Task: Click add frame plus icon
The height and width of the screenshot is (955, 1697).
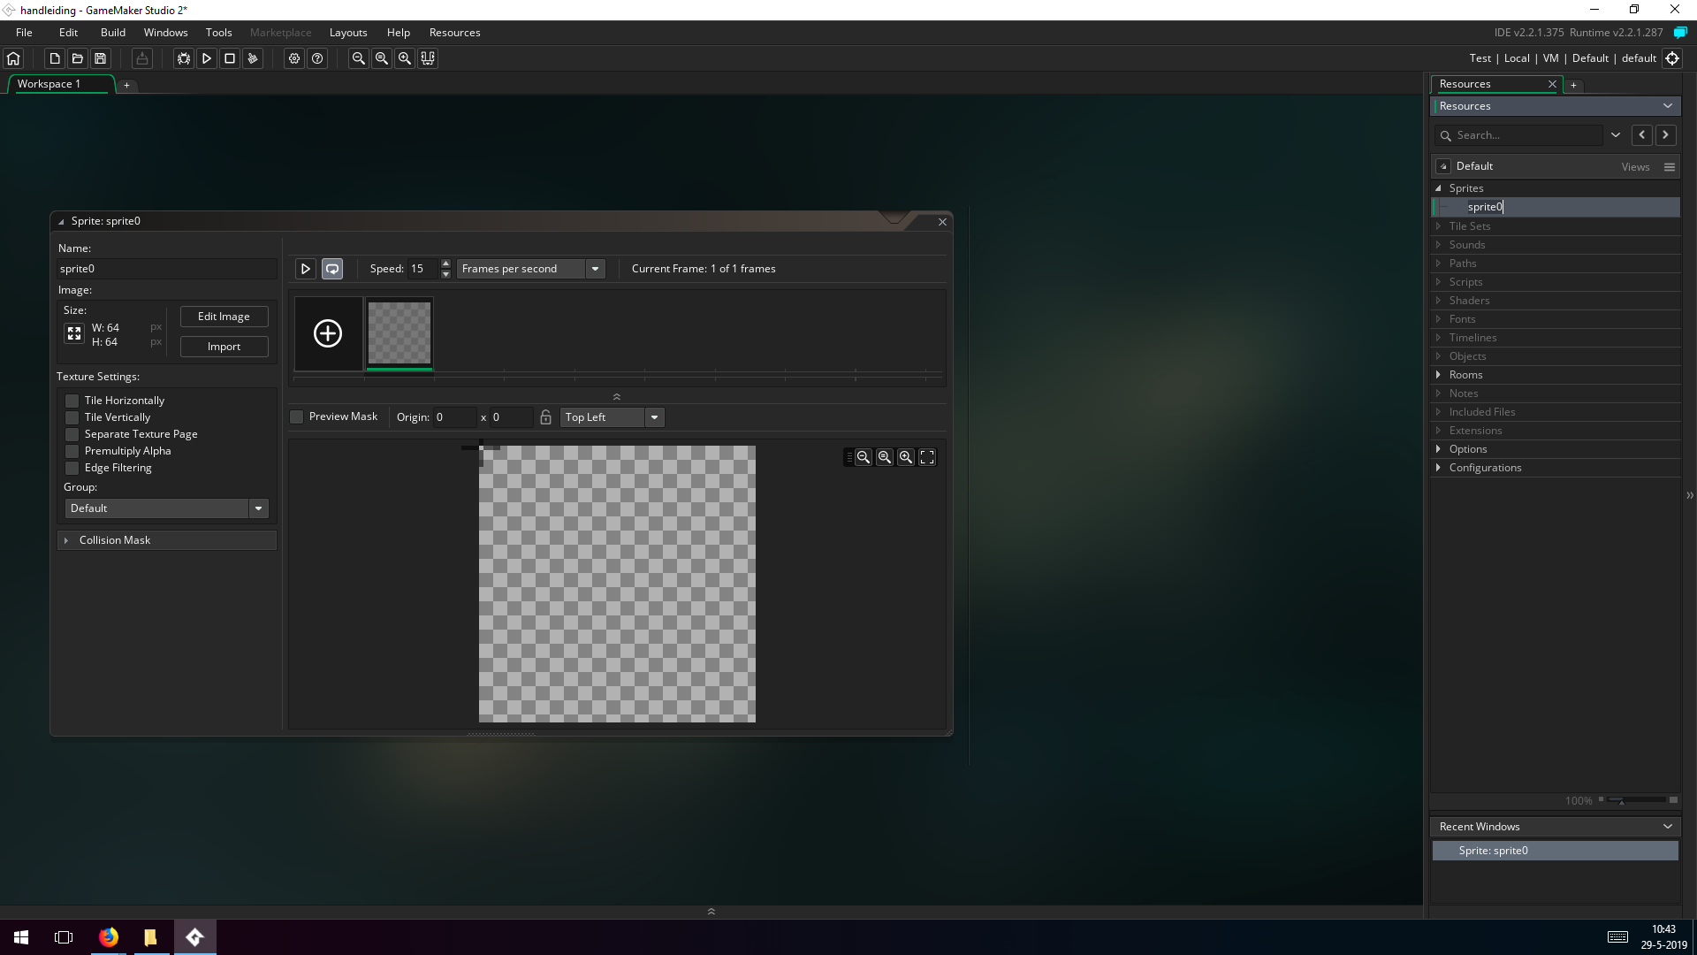Action: tap(328, 333)
